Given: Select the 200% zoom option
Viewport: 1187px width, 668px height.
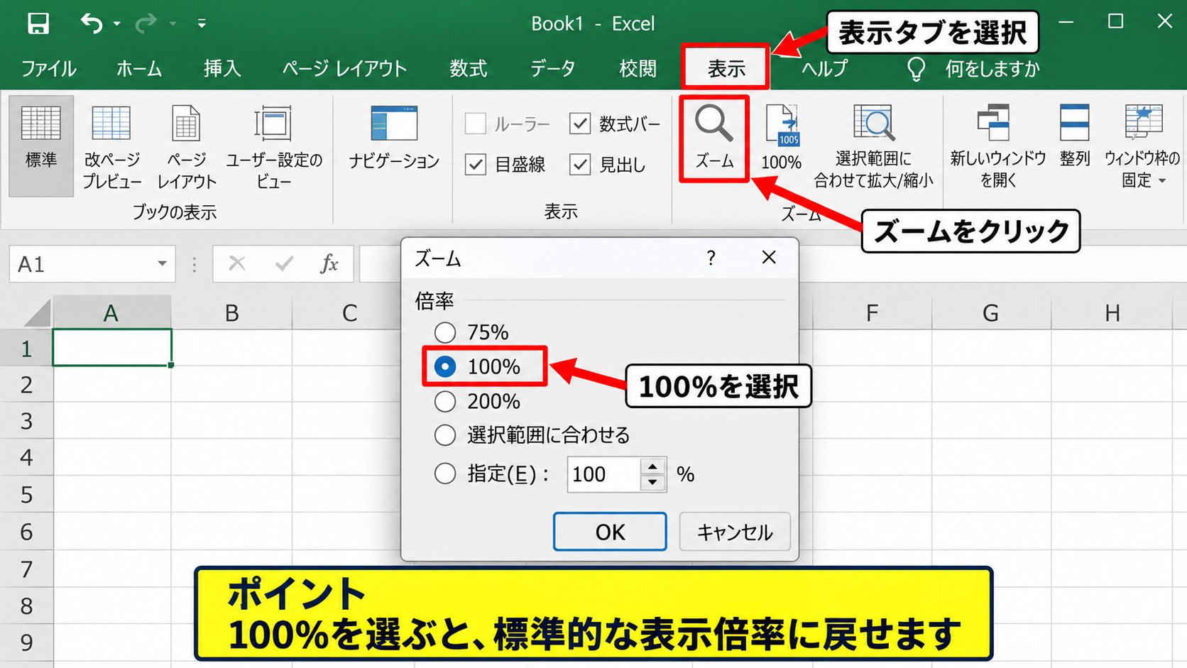Looking at the screenshot, I should pos(445,401).
